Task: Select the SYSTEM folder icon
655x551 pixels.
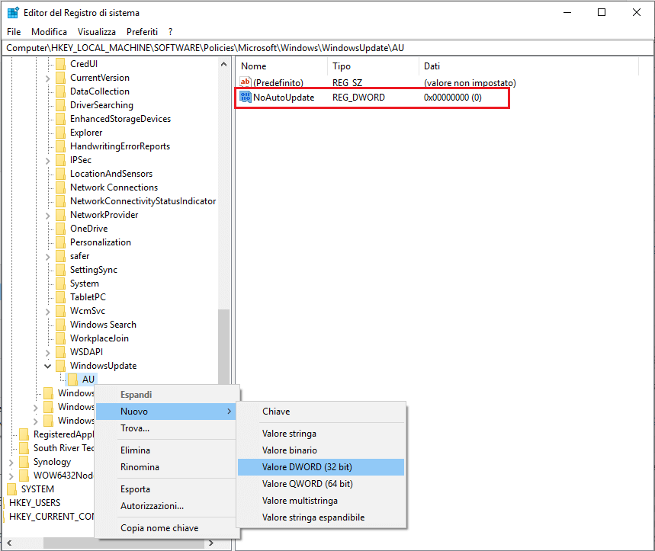Action: pyautogui.click(x=12, y=489)
